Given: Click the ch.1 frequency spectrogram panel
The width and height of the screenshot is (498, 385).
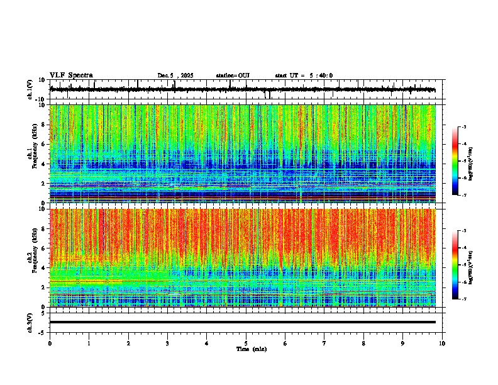Looking at the screenshot, I should click(247, 153).
